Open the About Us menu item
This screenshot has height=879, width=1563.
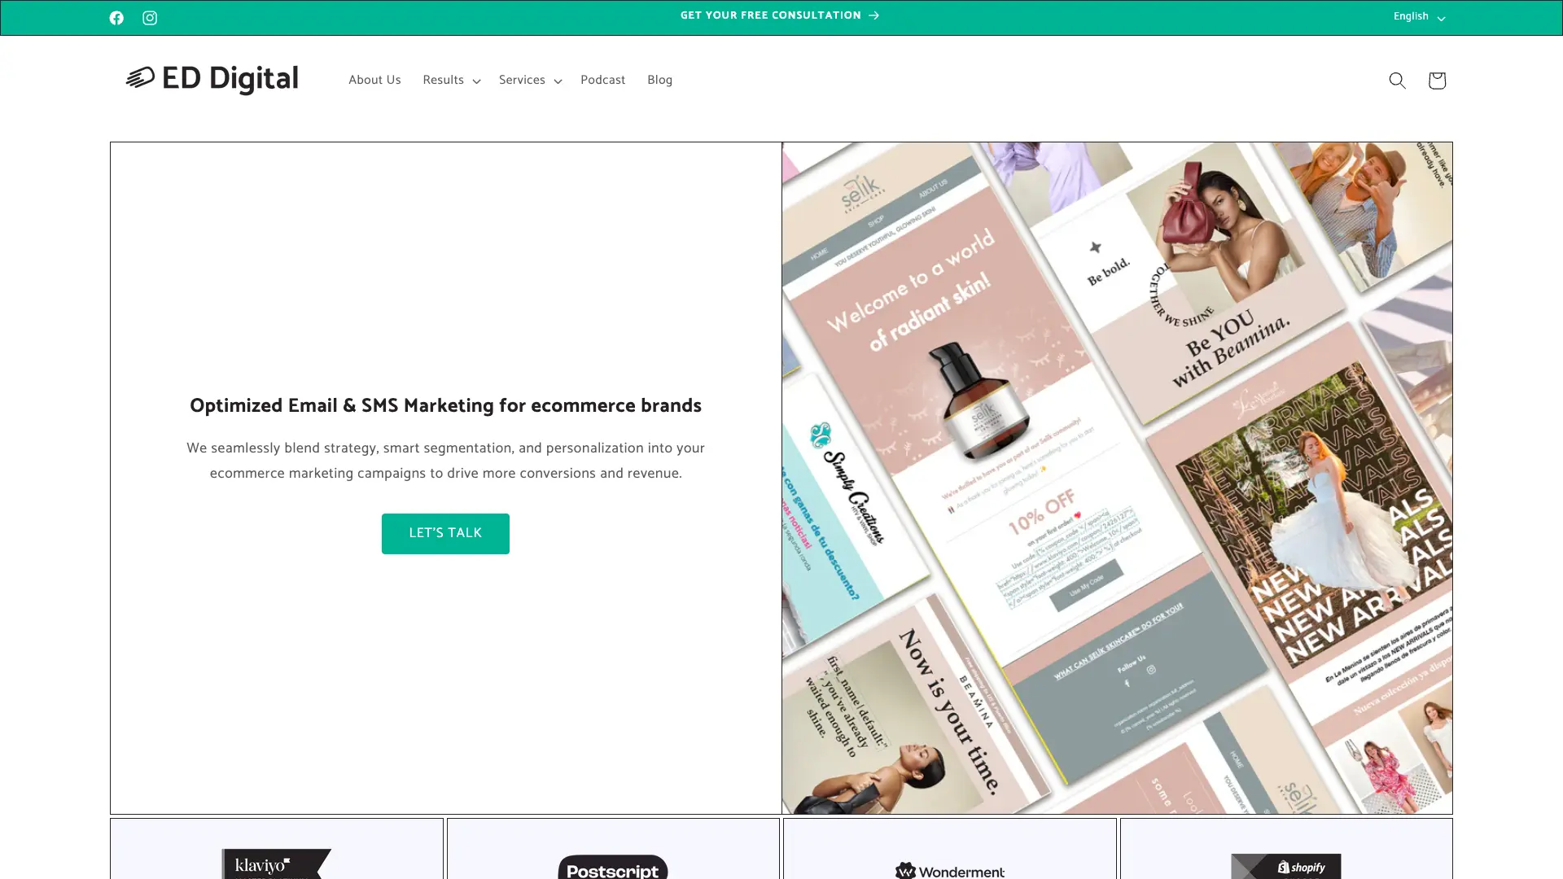tap(374, 81)
